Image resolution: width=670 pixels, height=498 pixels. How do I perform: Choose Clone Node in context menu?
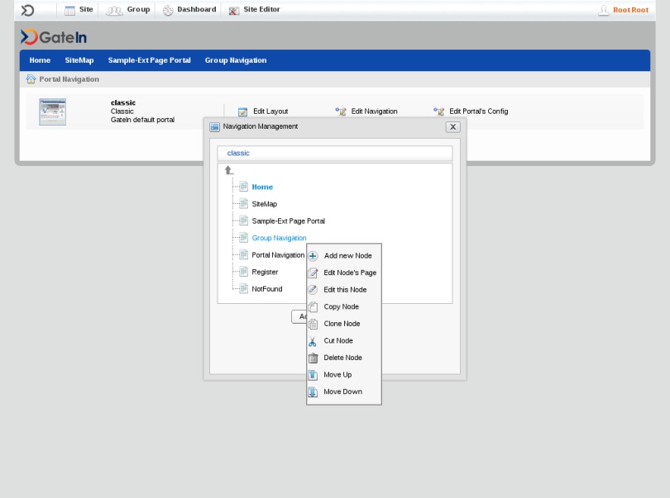tap(342, 324)
